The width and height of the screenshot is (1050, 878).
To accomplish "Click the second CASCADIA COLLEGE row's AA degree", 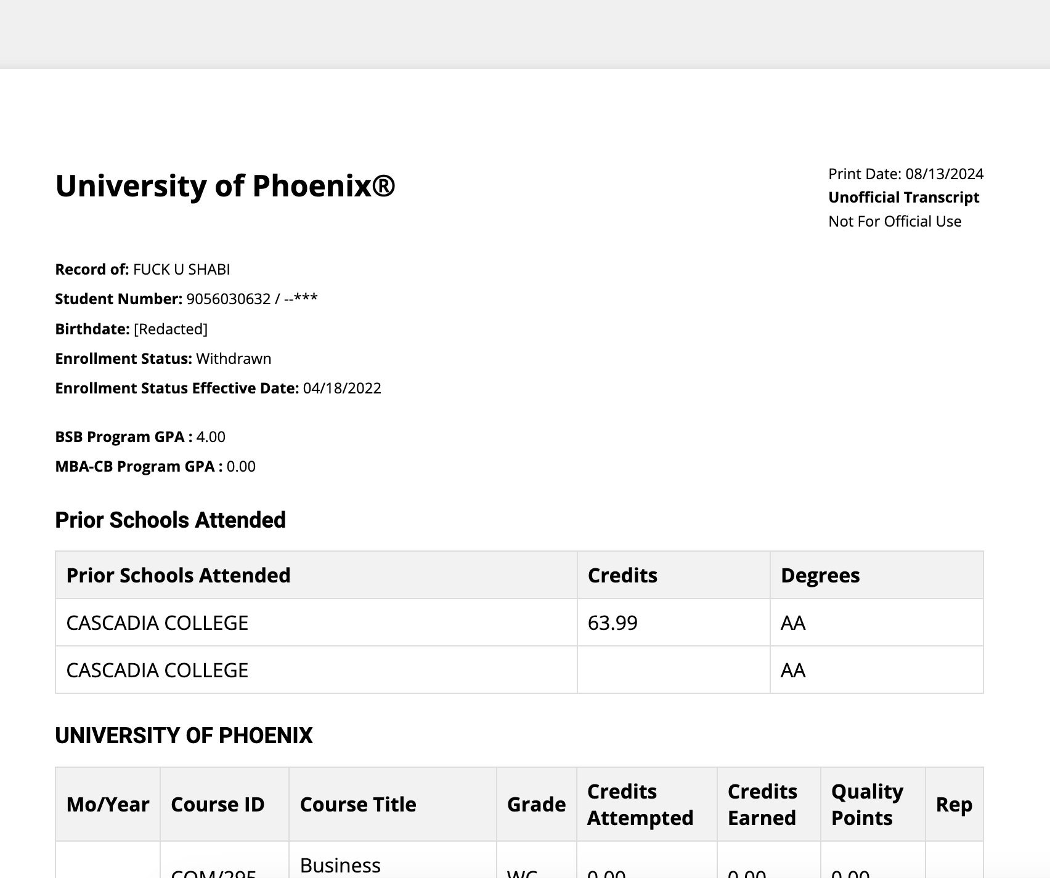I will pyautogui.click(x=792, y=671).
